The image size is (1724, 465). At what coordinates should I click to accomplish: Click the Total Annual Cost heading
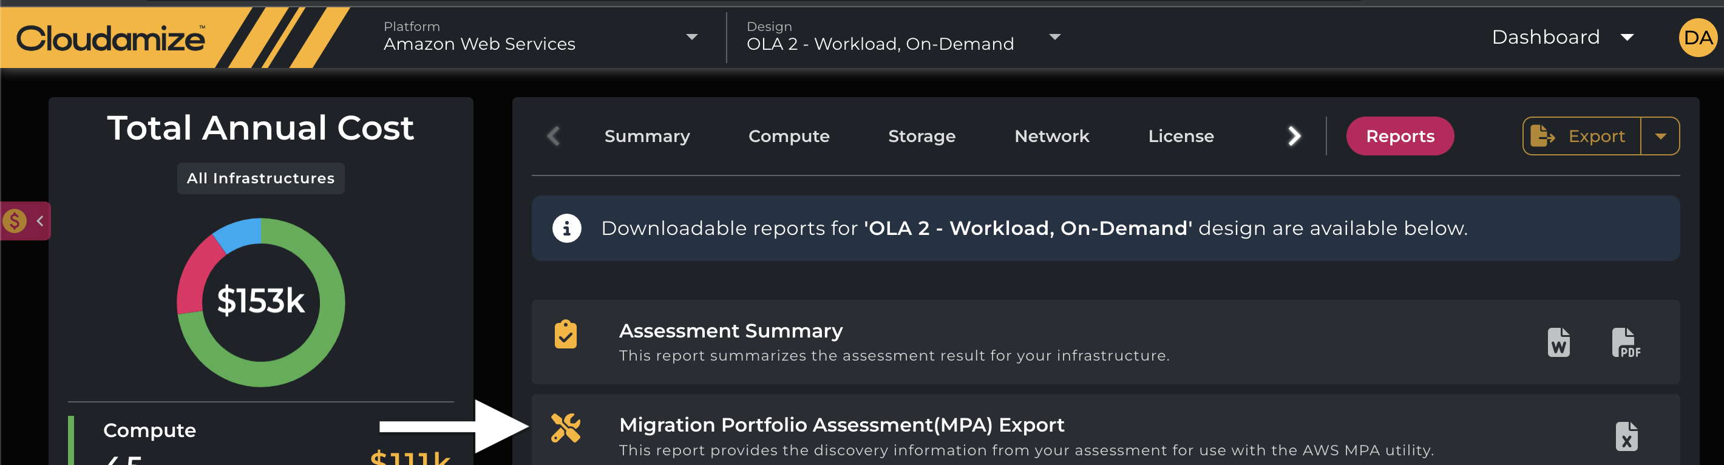coord(260,127)
